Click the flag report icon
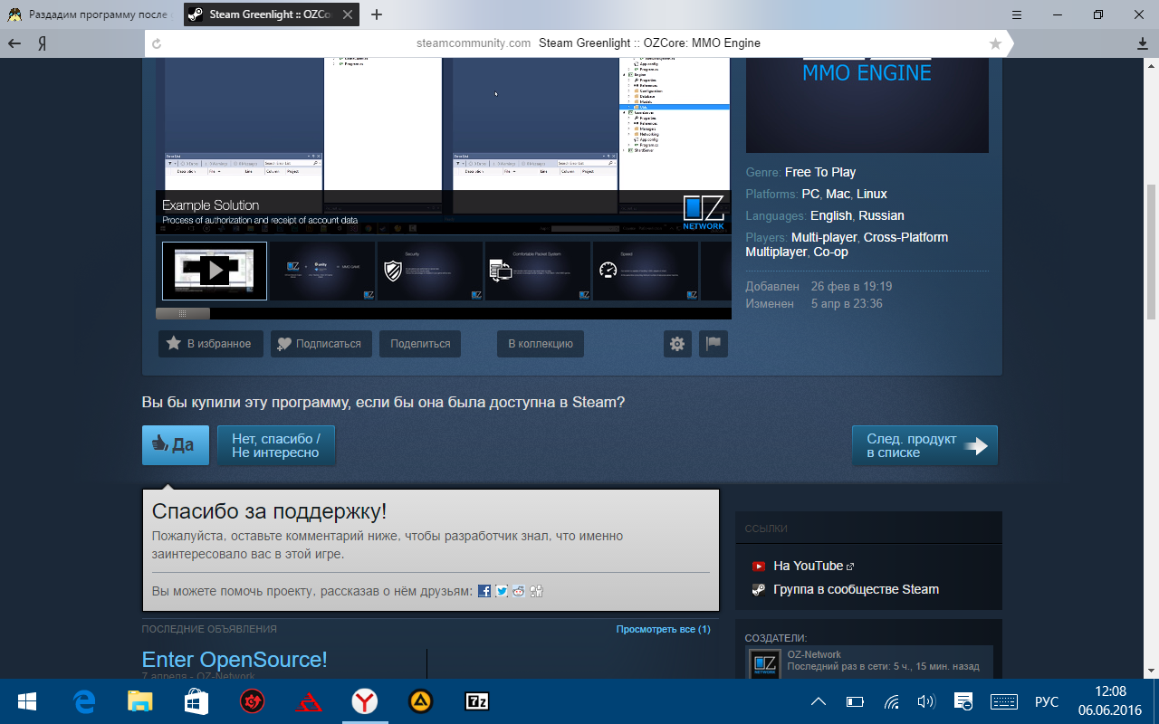Image resolution: width=1159 pixels, height=724 pixels. click(x=714, y=344)
